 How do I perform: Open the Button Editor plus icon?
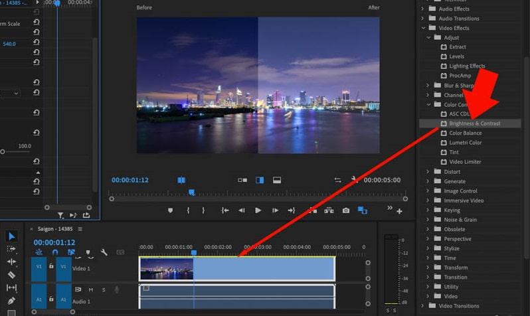coord(400,211)
